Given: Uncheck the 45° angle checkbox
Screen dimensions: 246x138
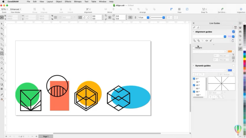Looking at the screenshot, I should pyautogui.click(x=194, y=85).
